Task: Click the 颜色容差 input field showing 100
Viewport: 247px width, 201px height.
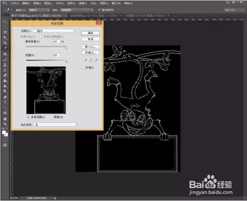Action: point(56,41)
